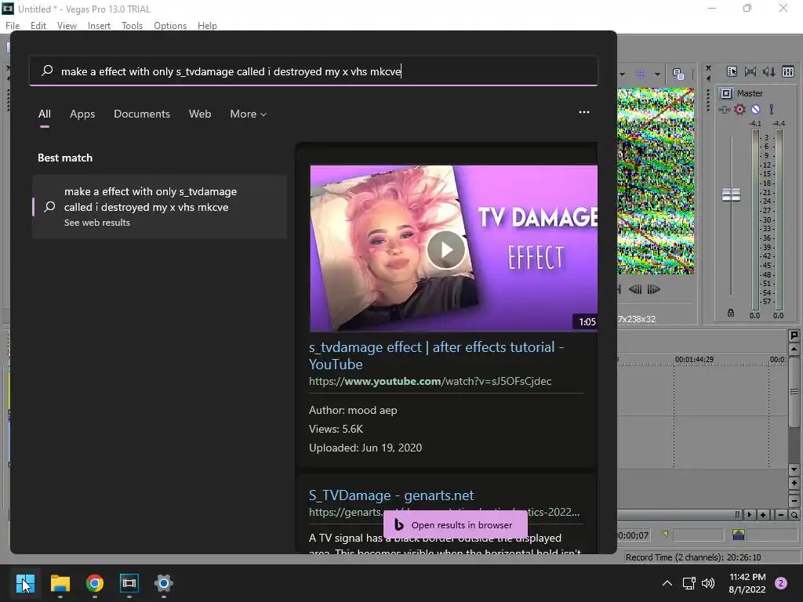This screenshot has width=803, height=602.
Task: Click Open results in browser button
Action: click(456, 524)
